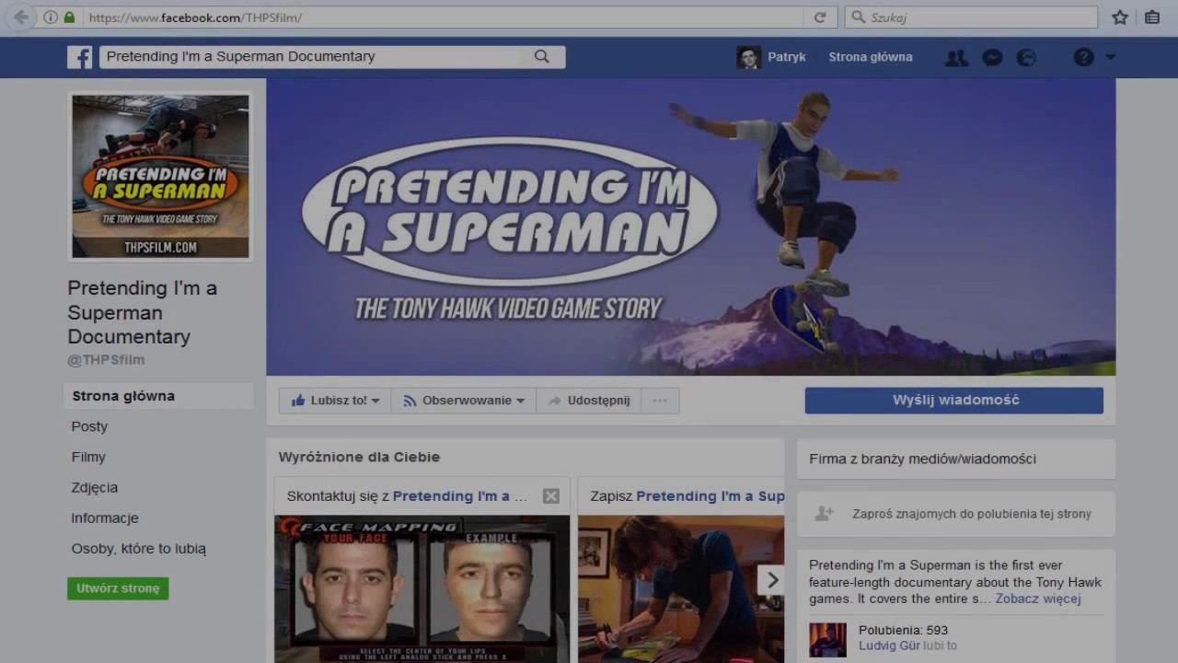Open Ludvig Gür profile link
Viewport: 1178px width, 663px height.
point(890,646)
